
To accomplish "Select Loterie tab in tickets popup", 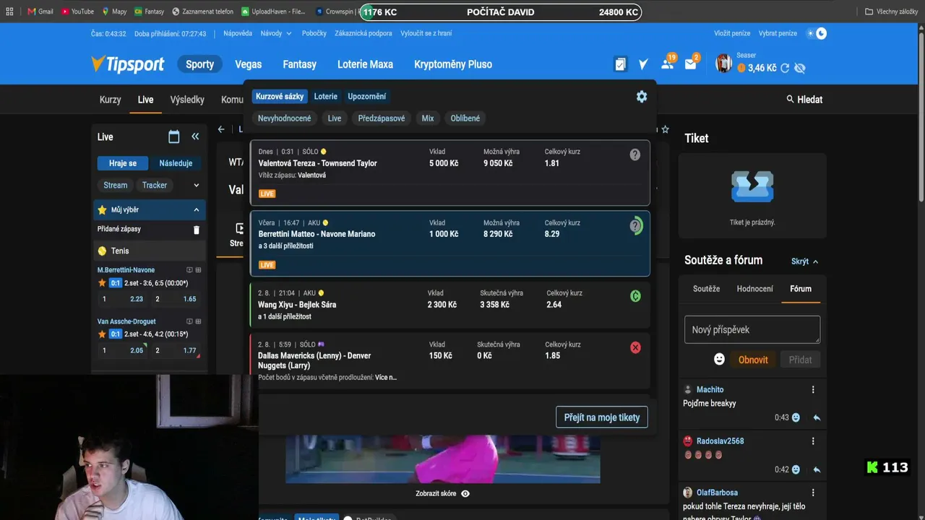I will pyautogui.click(x=326, y=96).
